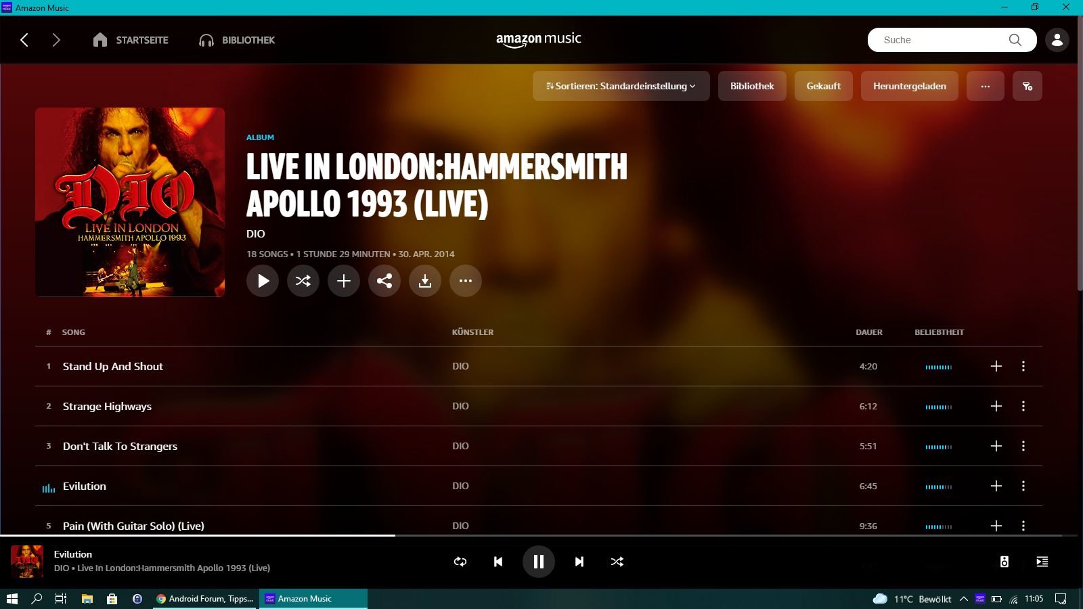Go back with the left arrow
The width and height of the screenshot is (1083, 609).
pyautogui.click(x=24, y=40)
